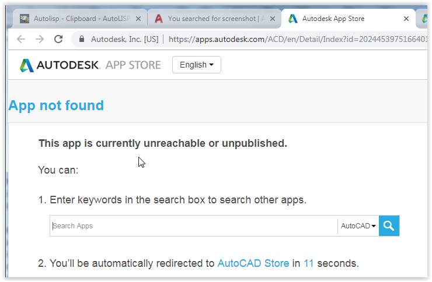The width and height of the screenshot is (432, 282).
Task: Close the Autodesk App Store tab
Action: pyautogui.click(x=406, y=19)
